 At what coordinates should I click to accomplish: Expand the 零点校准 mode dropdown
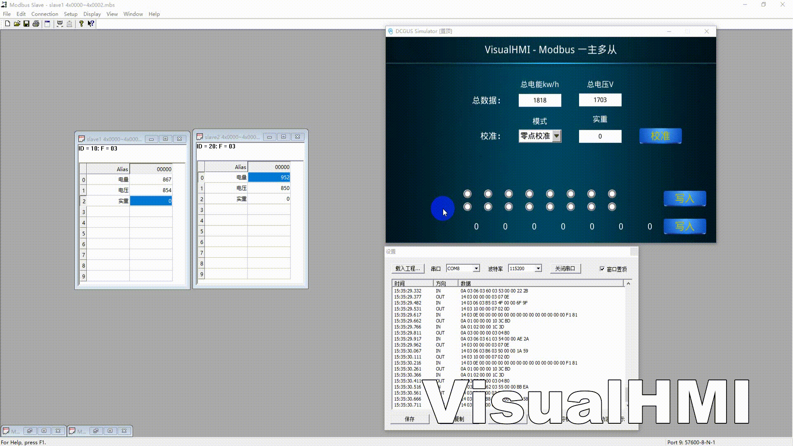(557, 136)
